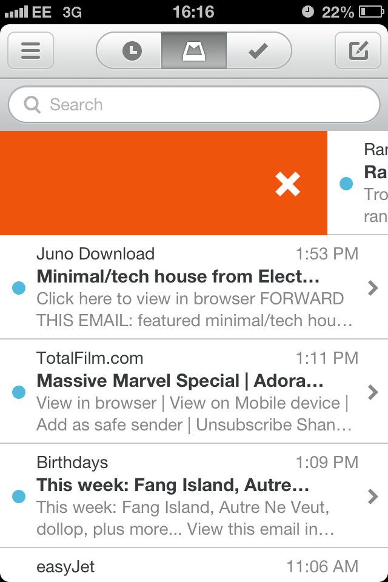This screenshot has width=388, height=582.
Task: Compose a new email
Action: [x=358, y=50]
